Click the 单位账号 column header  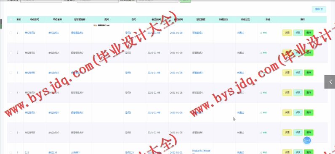(x=35, y=20)
